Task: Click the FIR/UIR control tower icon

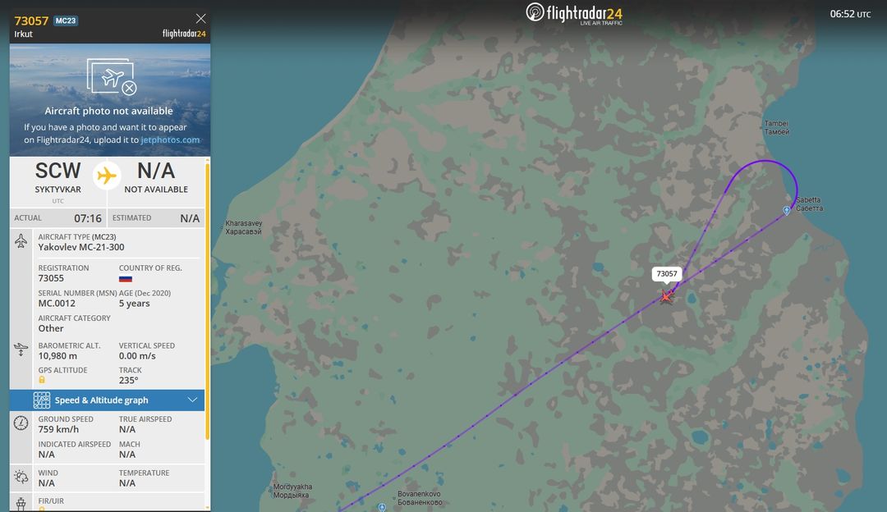Action: point(21,504)
